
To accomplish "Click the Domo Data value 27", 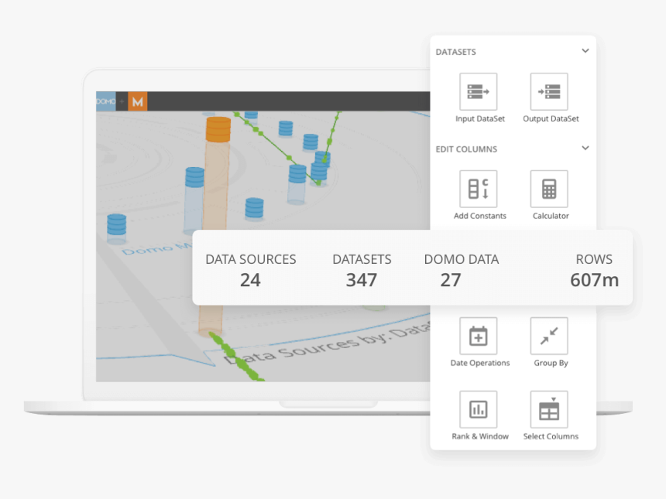I will tap(451, 280).
